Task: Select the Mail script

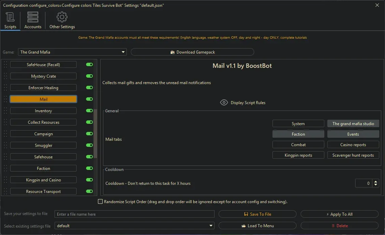Action: coord(43,99)
